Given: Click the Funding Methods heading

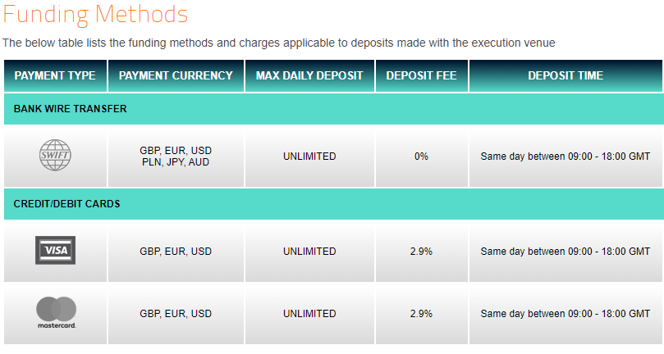Looking at the screenshot, I should point(95,14).
